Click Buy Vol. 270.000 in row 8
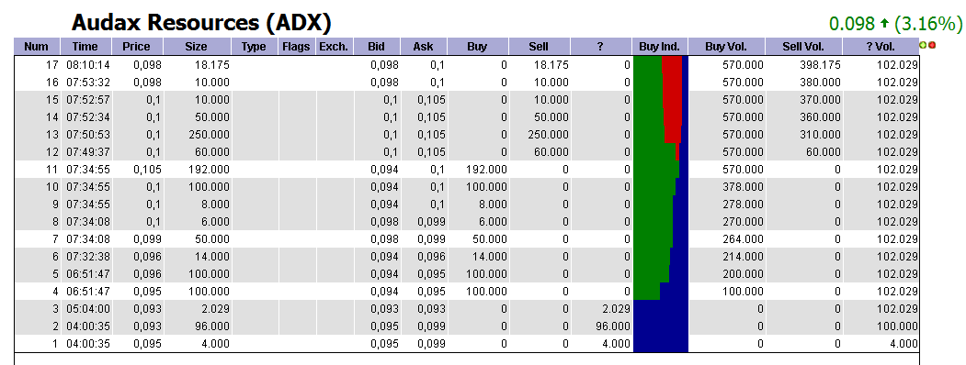 (x=743, y=221)
